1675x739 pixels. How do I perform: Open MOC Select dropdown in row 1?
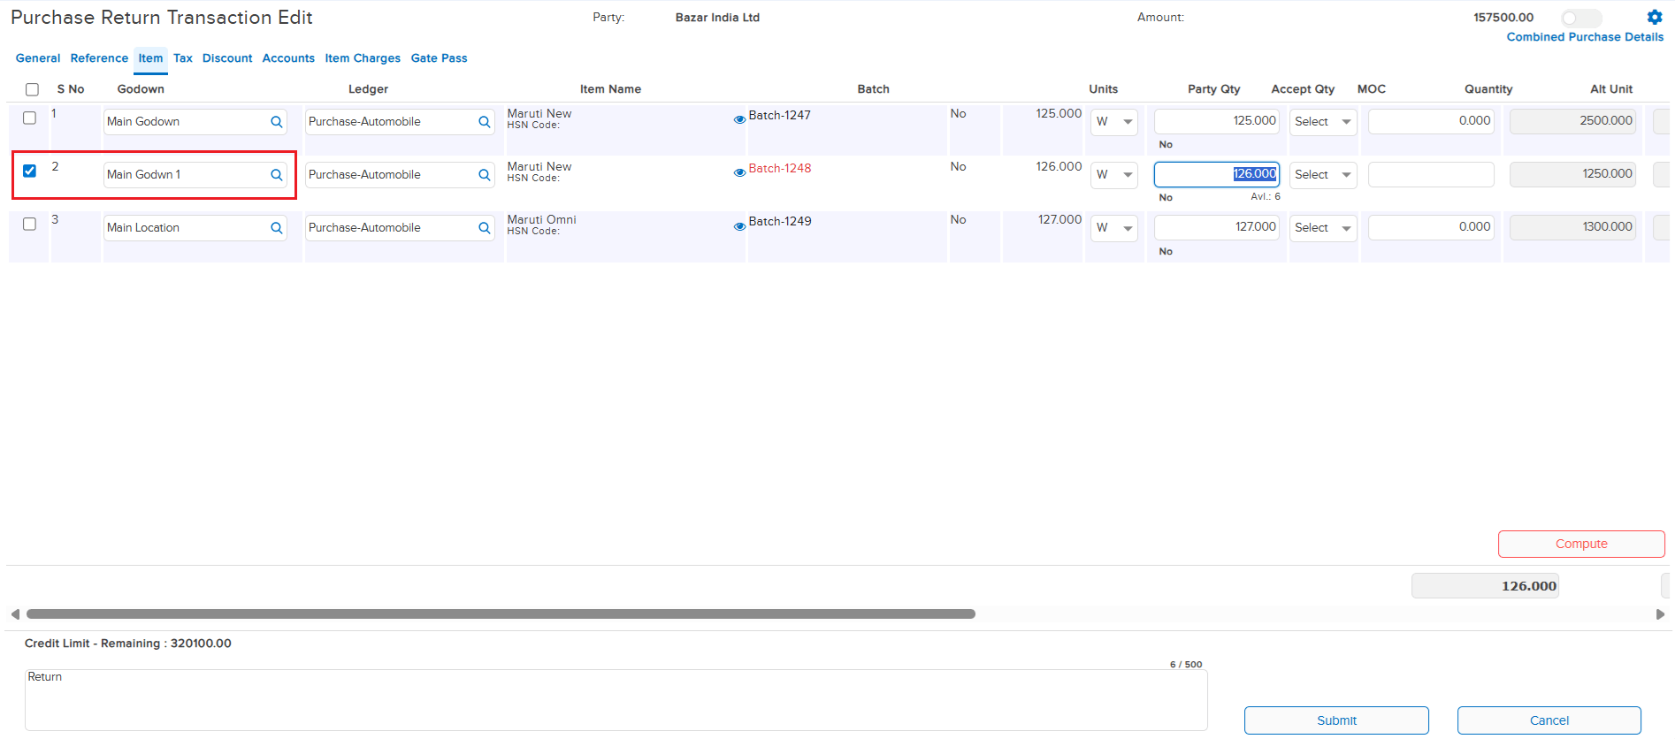tap(1323, 122)
